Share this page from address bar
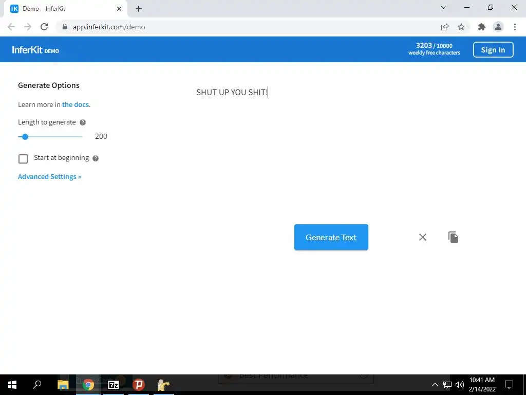 445,27
